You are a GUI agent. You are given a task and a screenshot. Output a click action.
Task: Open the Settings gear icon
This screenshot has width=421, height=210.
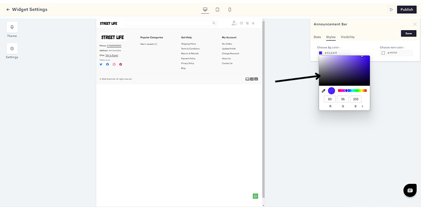click(12, 49)
